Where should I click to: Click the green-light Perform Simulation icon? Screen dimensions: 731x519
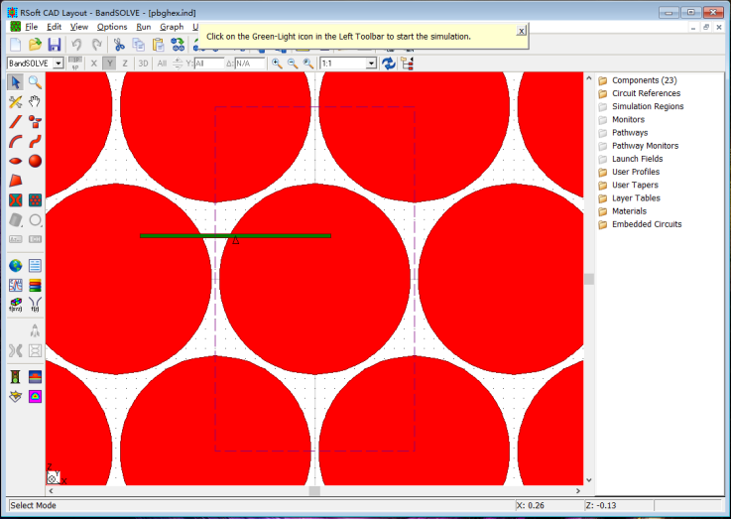click(x=16, y=376)
